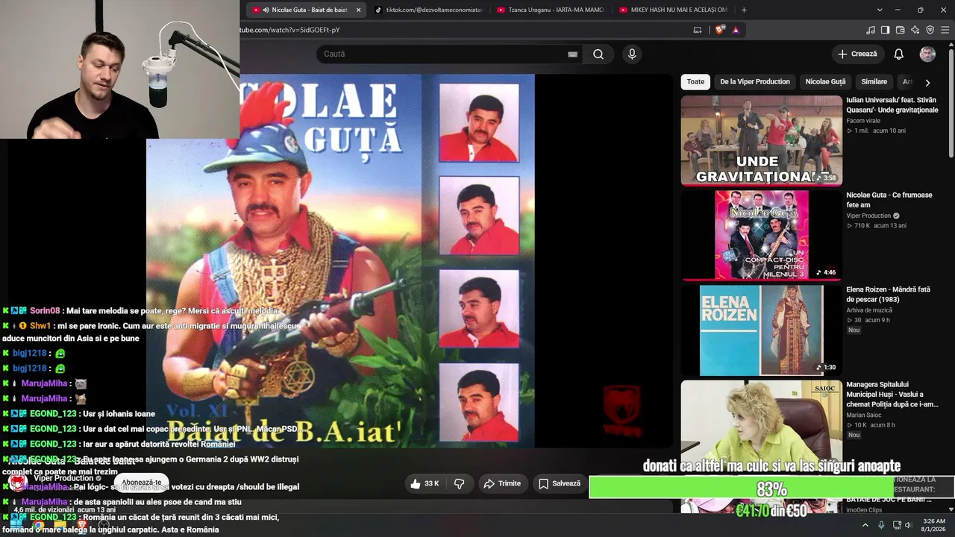The height and width of the screenshot is (537, 955).
Task: Open title Nicolae Guta - Ce frumoase fete am
Action: (889, 200)
